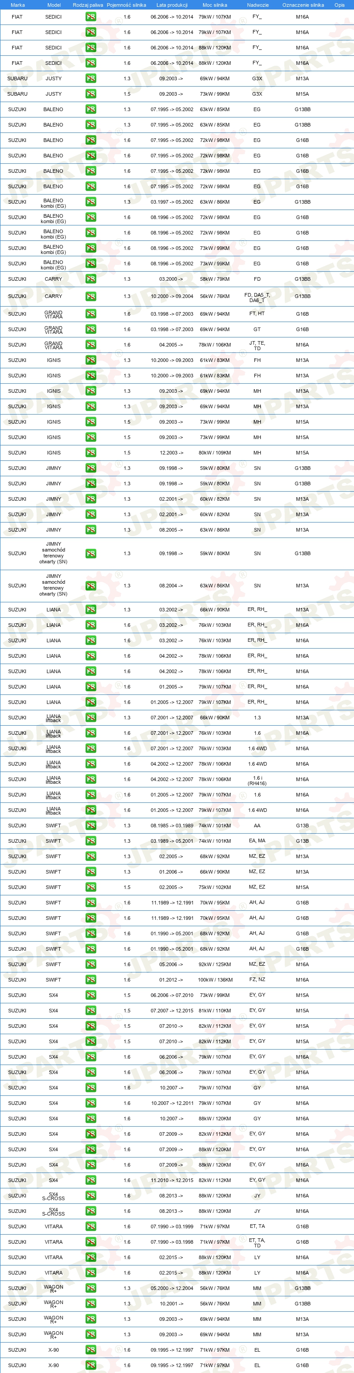Image resolution: width=354 pixels, height=1373 pixels.
Task: Select the '80kW / 109KM' power cell
Action: [215, 453]
